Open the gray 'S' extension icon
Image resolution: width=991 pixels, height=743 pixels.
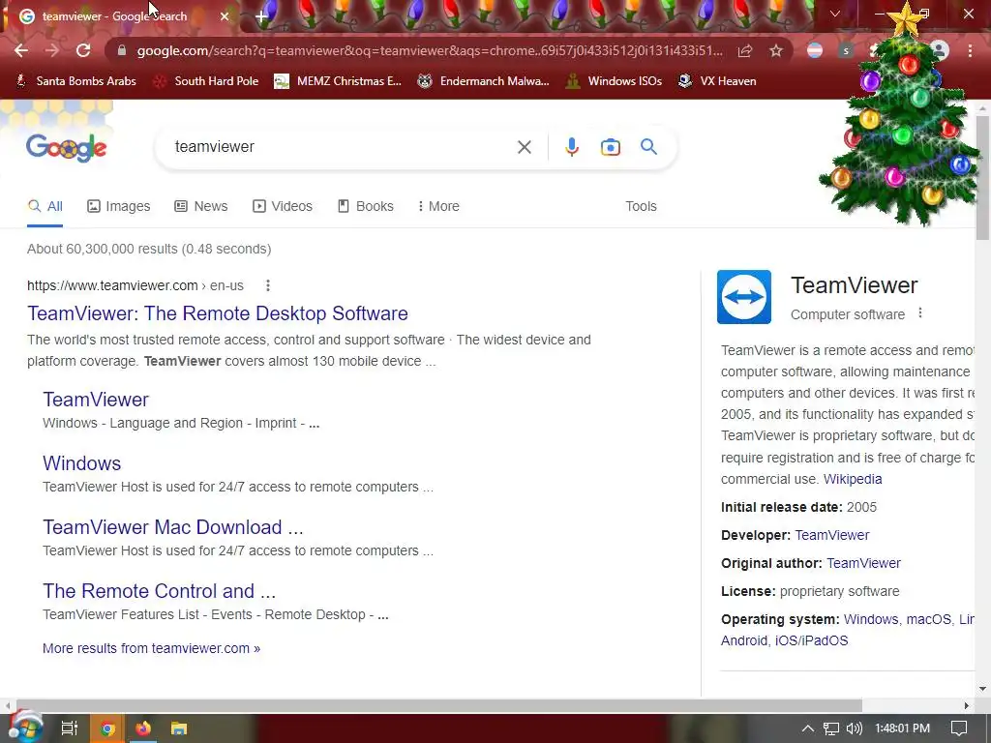pyautogui.click(x=846, y=50)
